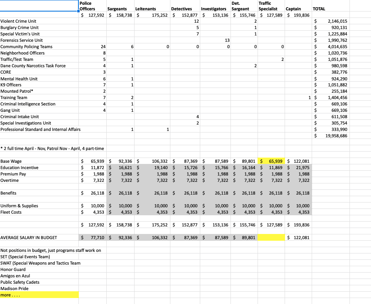Screen dimensions: 371x304
Task: Select the yellow highlighted Traffic Specialist base wage cell
Action: [271, 161]
